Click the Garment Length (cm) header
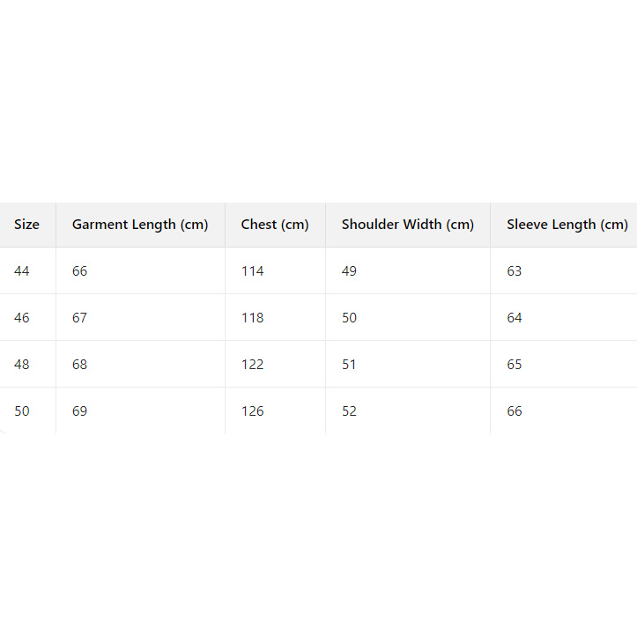This screenshot has width=637, height=636. coord(140,225)
